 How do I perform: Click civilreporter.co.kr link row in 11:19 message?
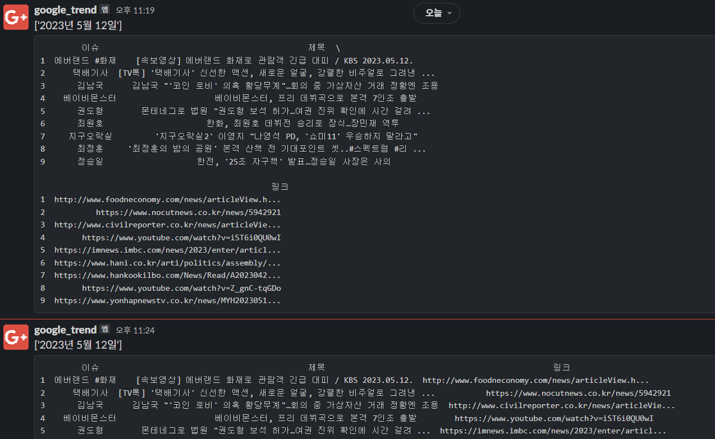(167, 225)
